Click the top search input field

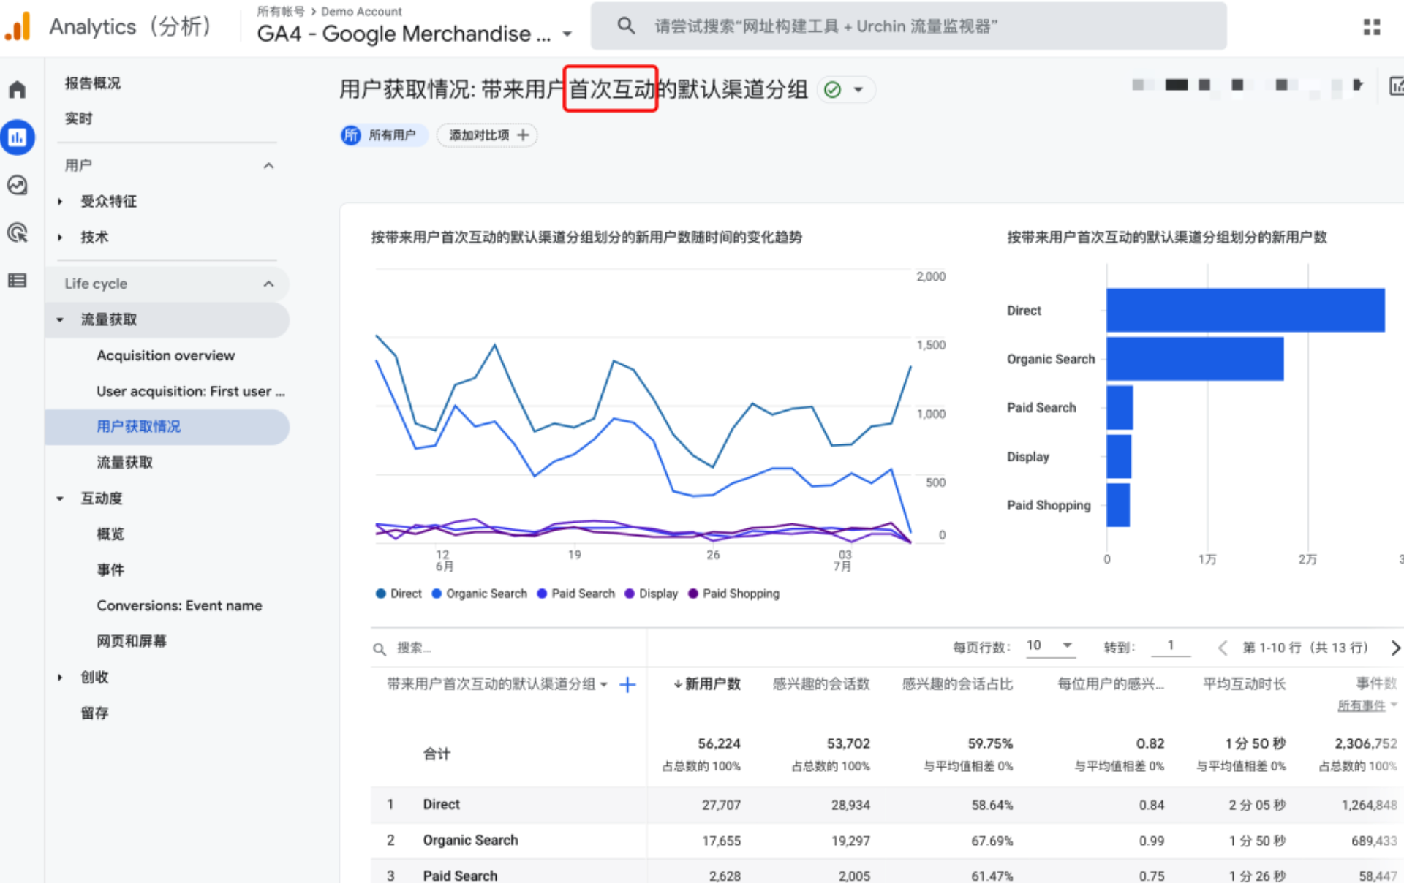click(908, 26)
